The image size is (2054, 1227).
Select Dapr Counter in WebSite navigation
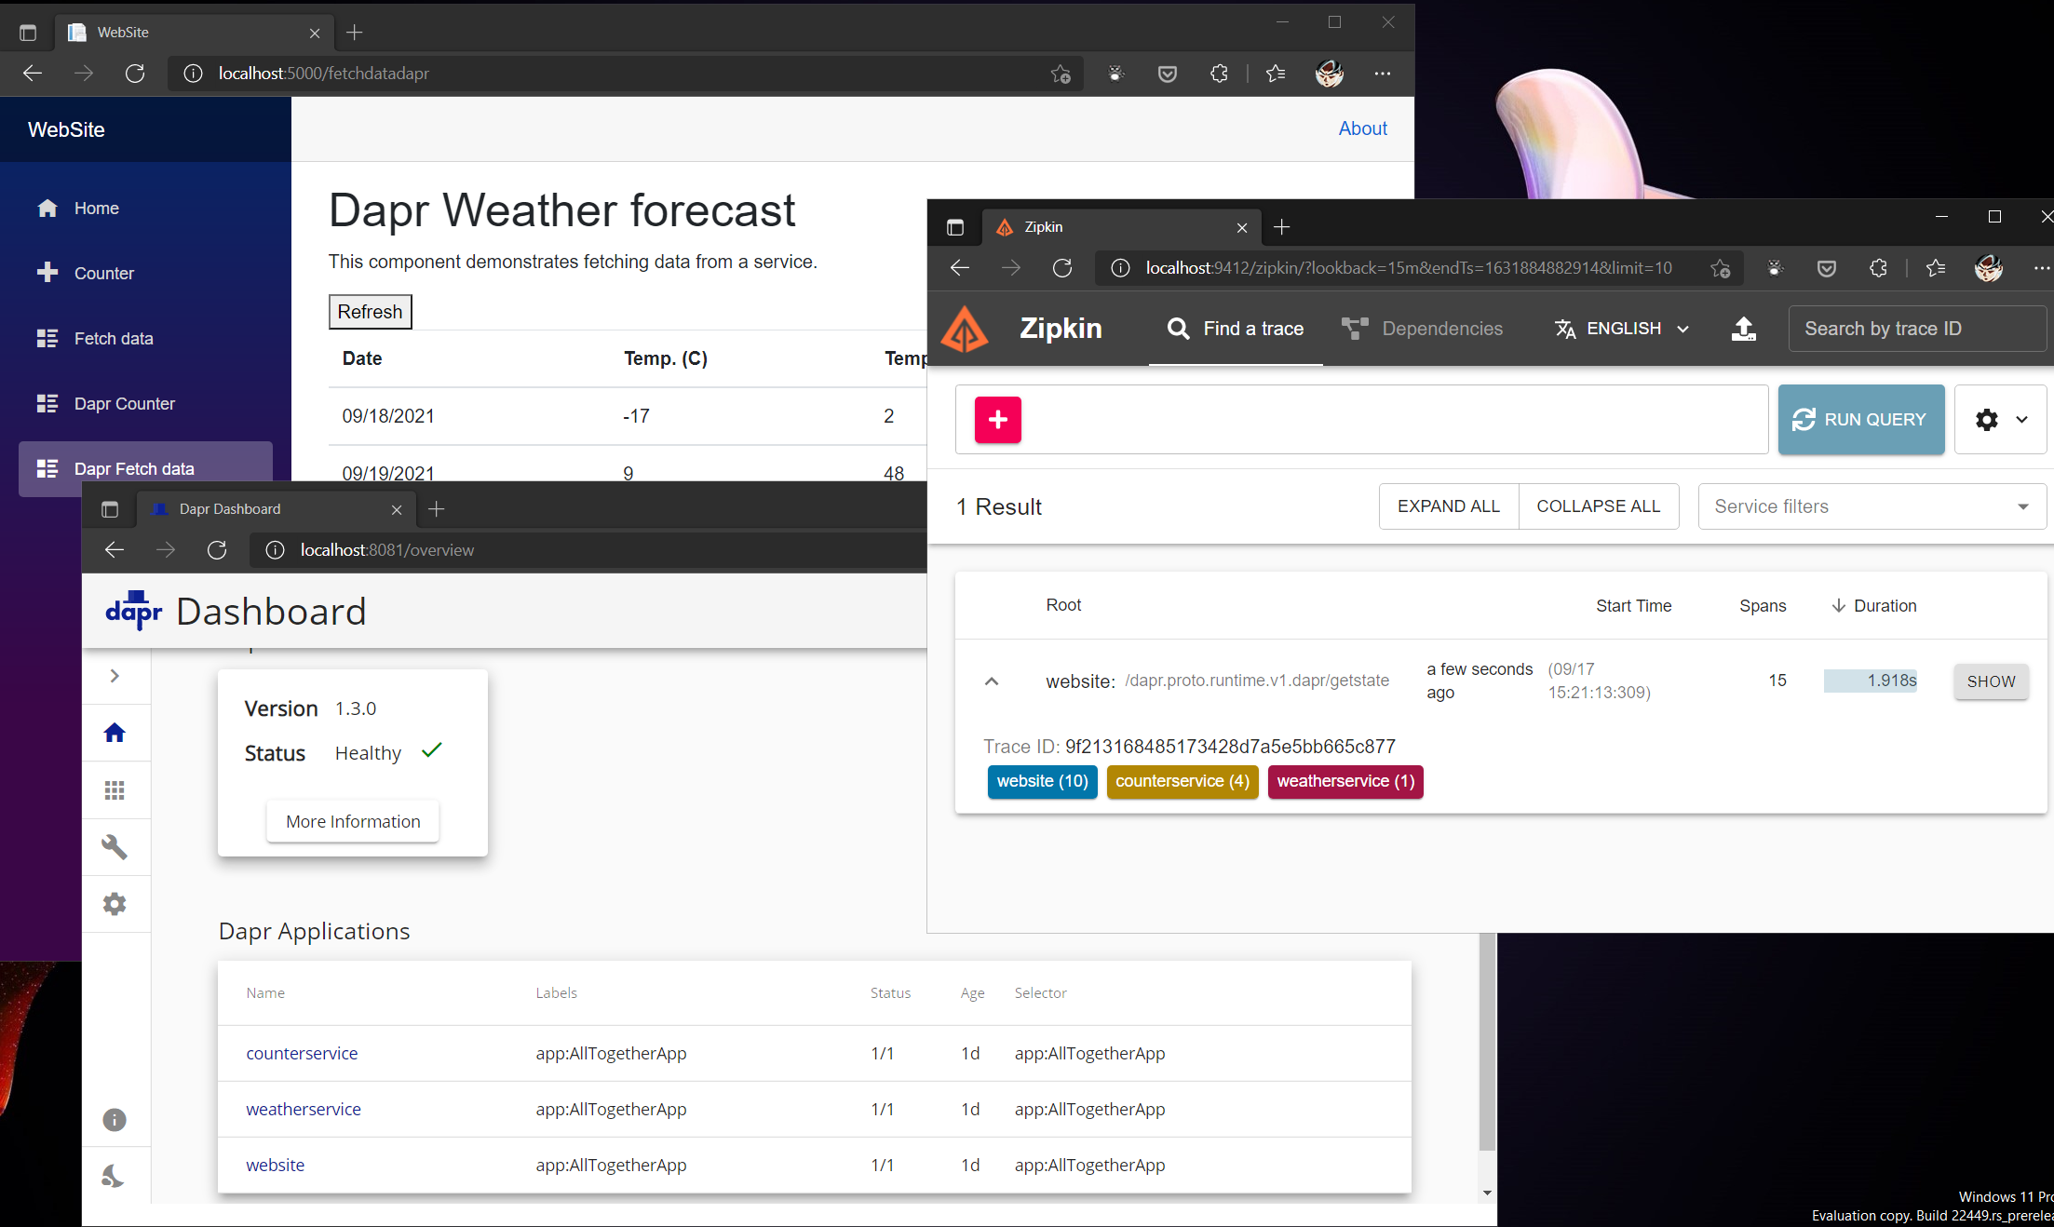pos(125,404)
